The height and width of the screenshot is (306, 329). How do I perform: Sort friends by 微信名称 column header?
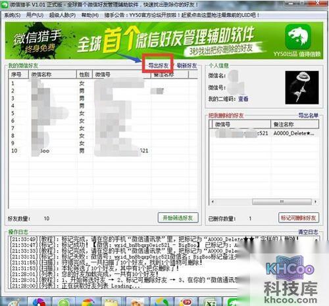click(53, 75)
